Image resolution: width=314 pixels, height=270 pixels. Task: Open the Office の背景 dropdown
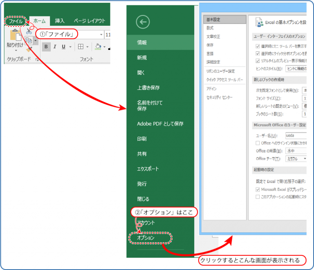click(x=296, y=151)
